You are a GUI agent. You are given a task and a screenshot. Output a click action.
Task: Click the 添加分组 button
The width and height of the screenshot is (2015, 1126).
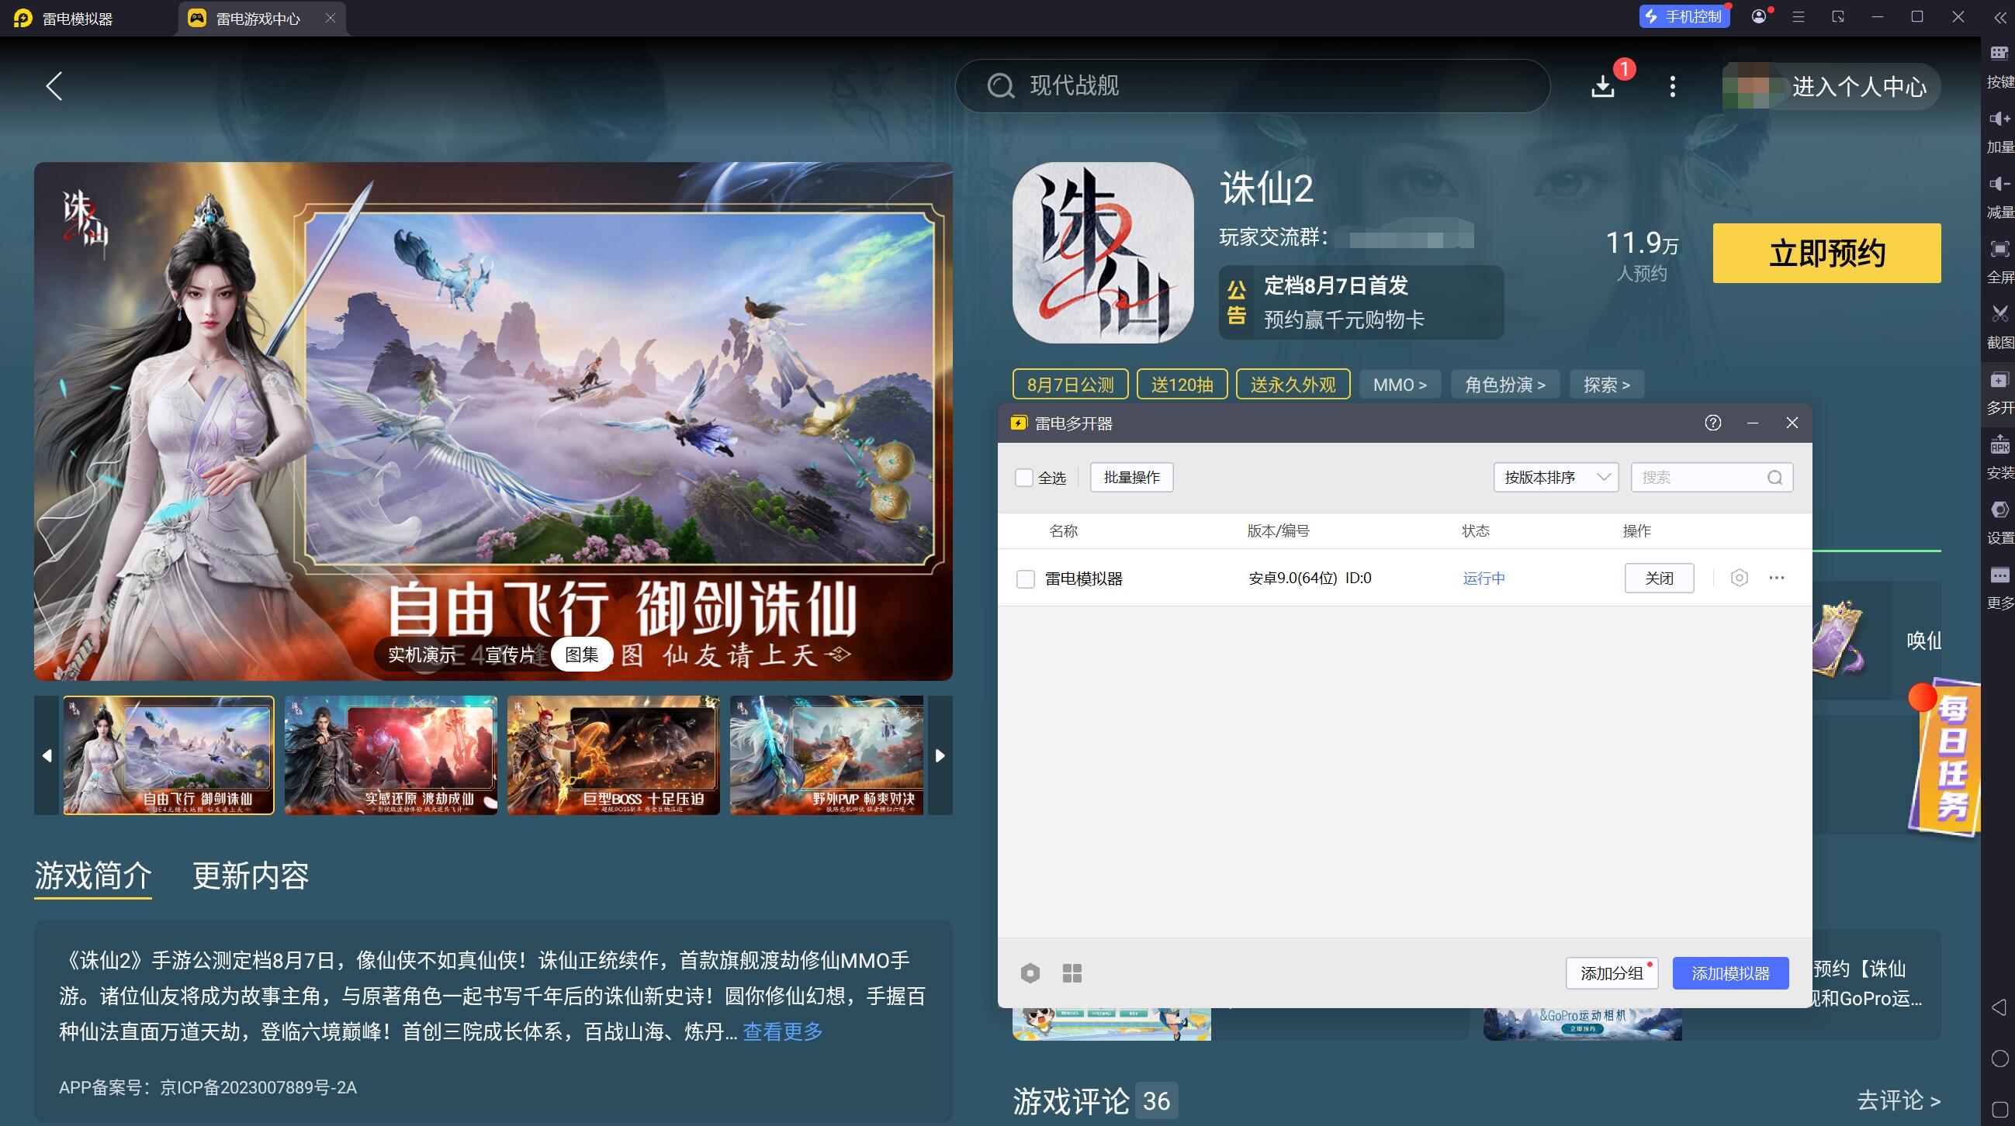pyautogui.click(x=1612, y=973)
